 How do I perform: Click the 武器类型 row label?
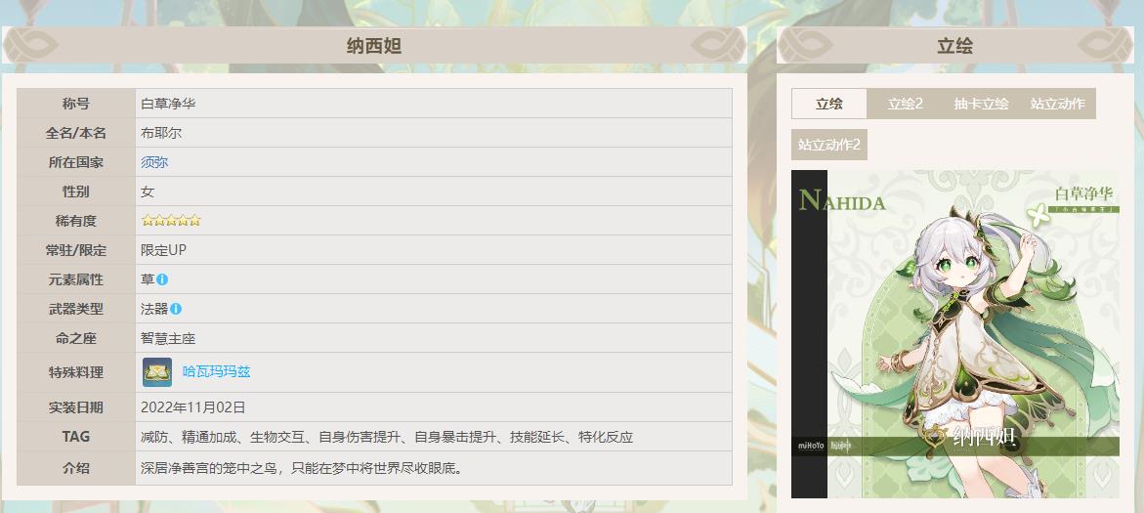tap(76, 309)
